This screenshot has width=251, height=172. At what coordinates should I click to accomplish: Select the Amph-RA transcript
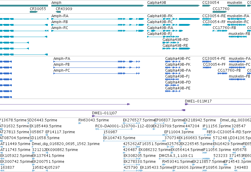(98, 19)
